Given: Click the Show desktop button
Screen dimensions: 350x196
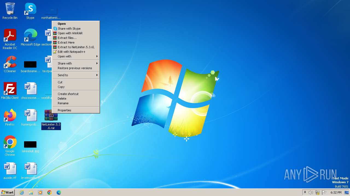Looking at the screenshot, I should (x=347, y=192).
